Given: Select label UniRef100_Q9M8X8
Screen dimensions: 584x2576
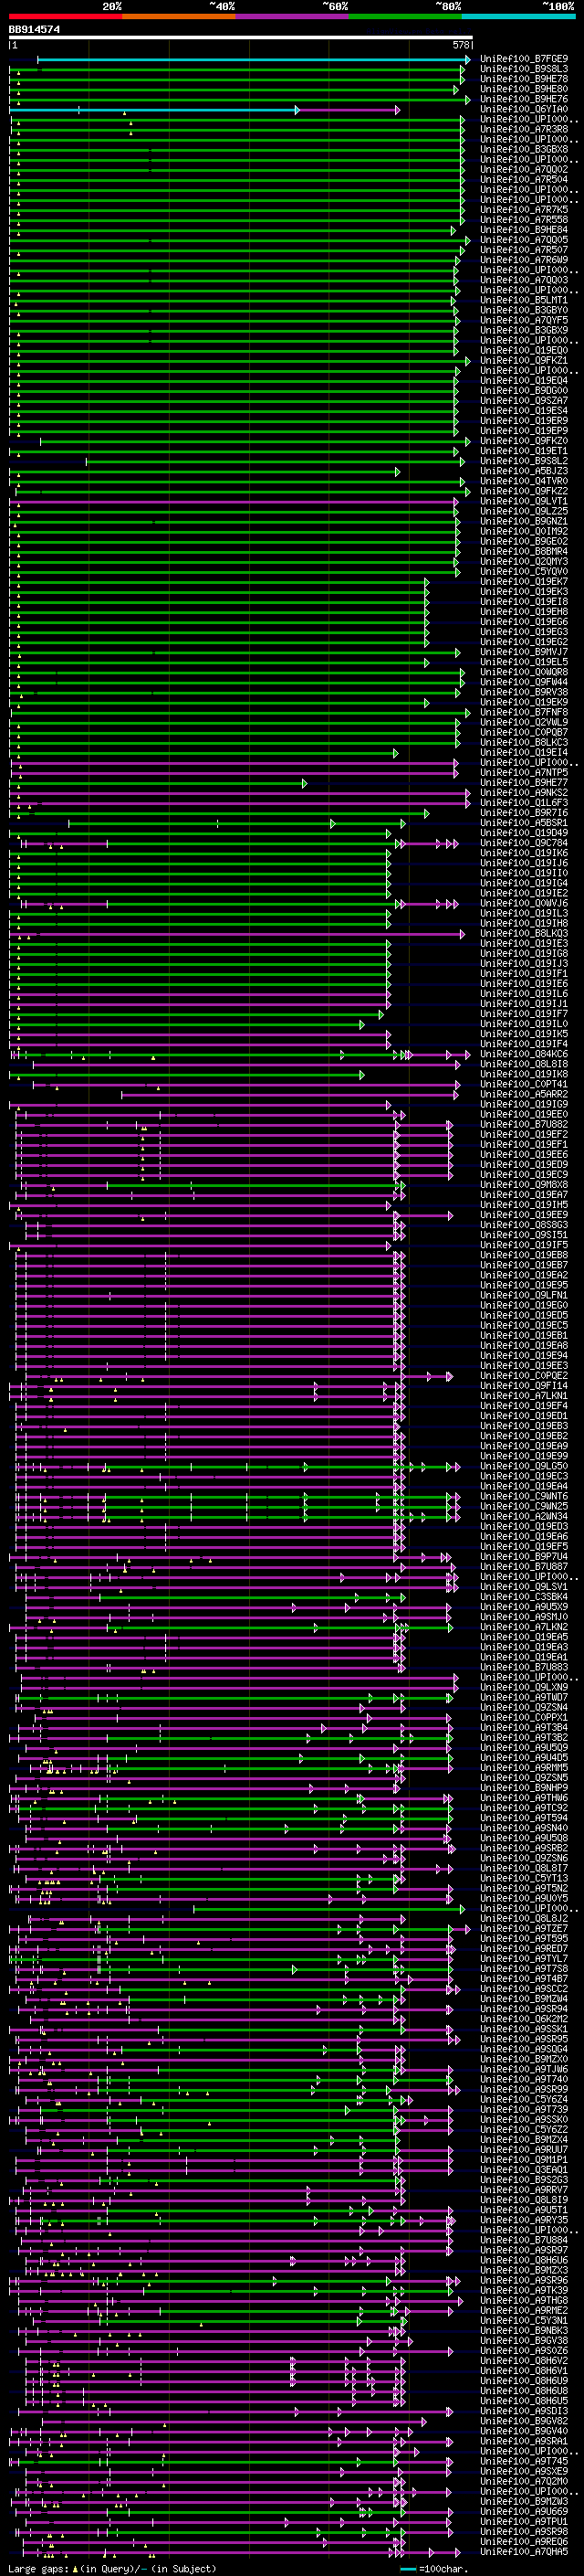Looking at the screenshot, I should click(524, 1185).
